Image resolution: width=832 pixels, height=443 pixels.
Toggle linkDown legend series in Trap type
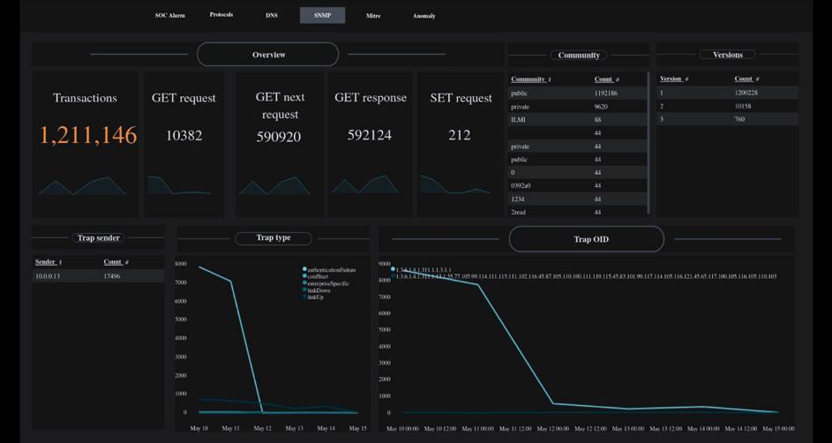coord(319,290)
